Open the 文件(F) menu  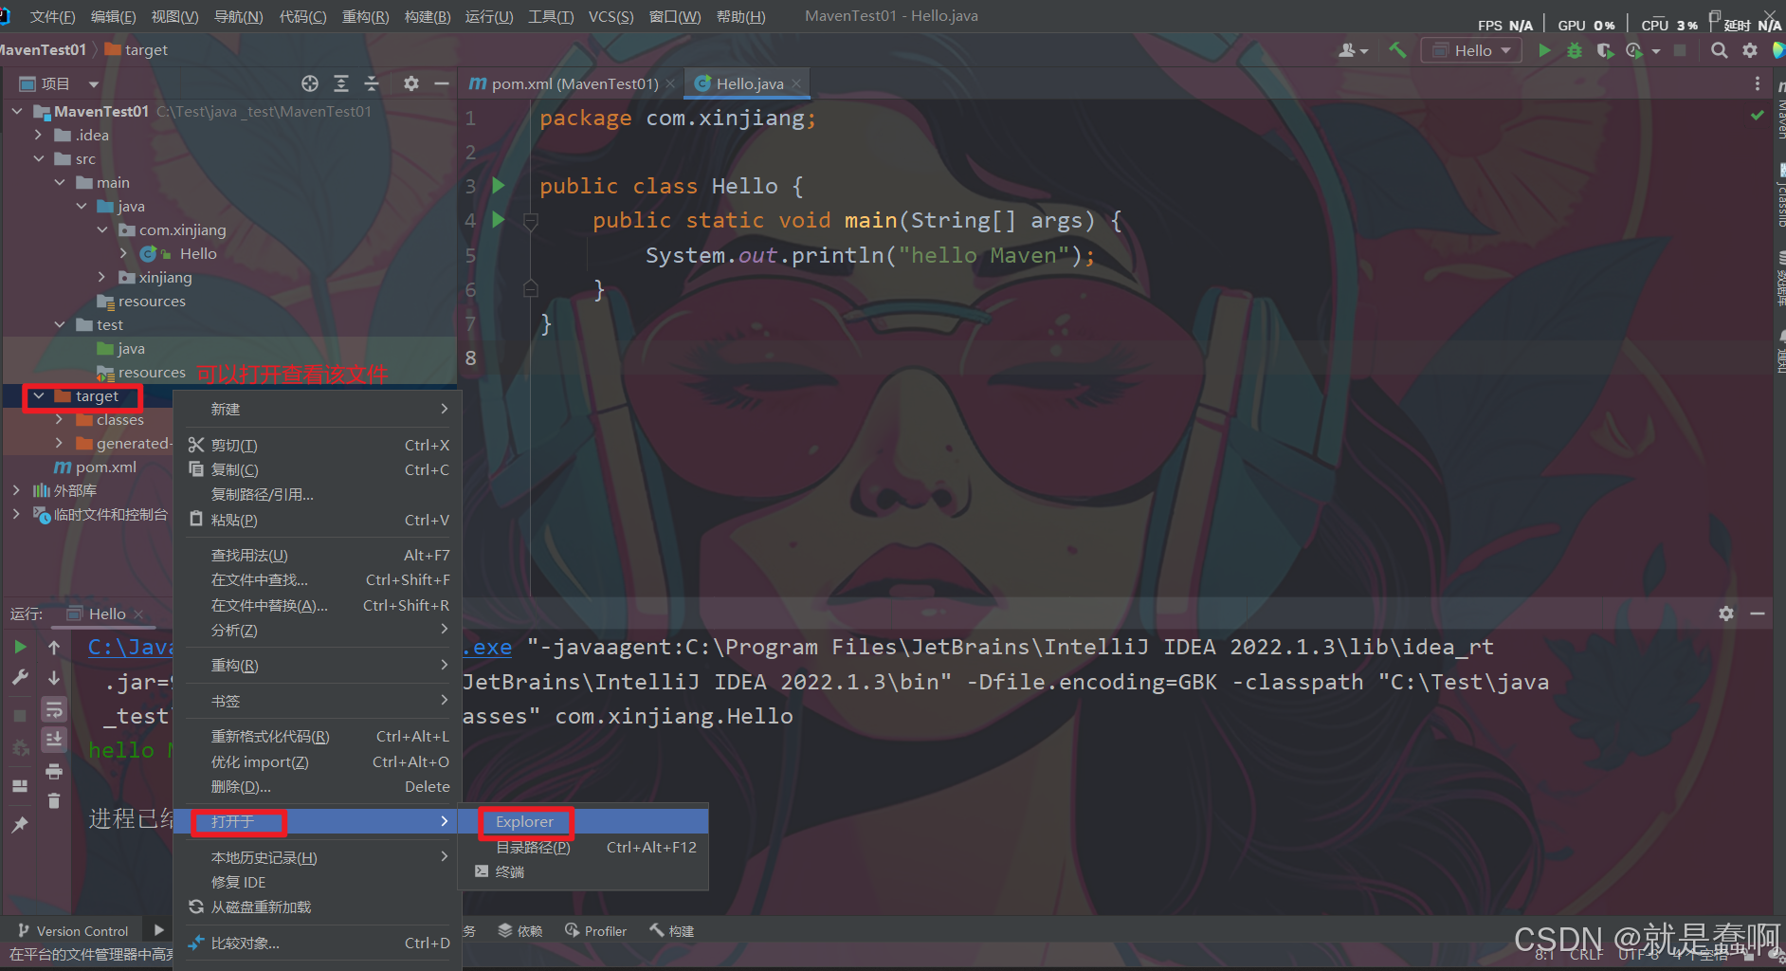(52, 16)
